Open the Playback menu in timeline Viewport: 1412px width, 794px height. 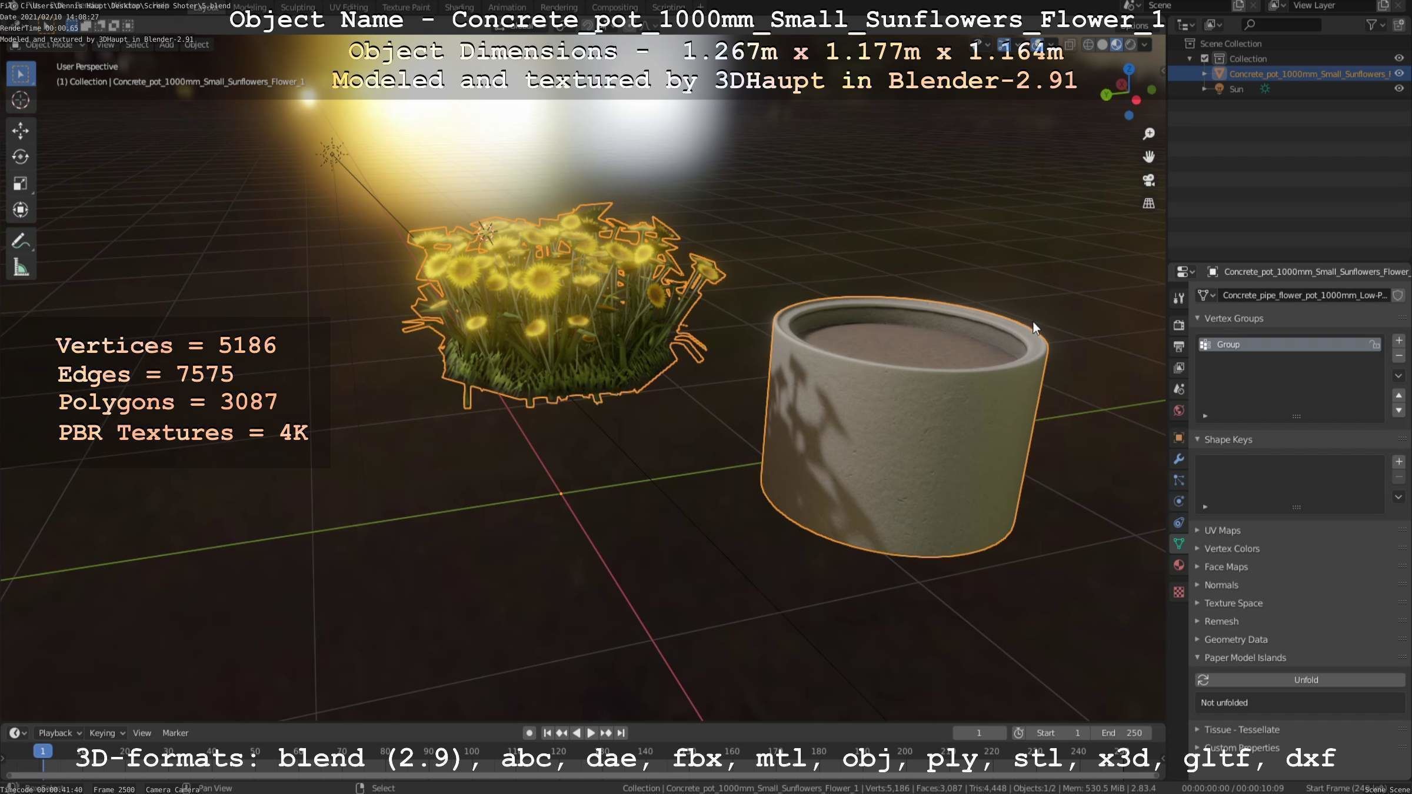click(x=59, y=733)
